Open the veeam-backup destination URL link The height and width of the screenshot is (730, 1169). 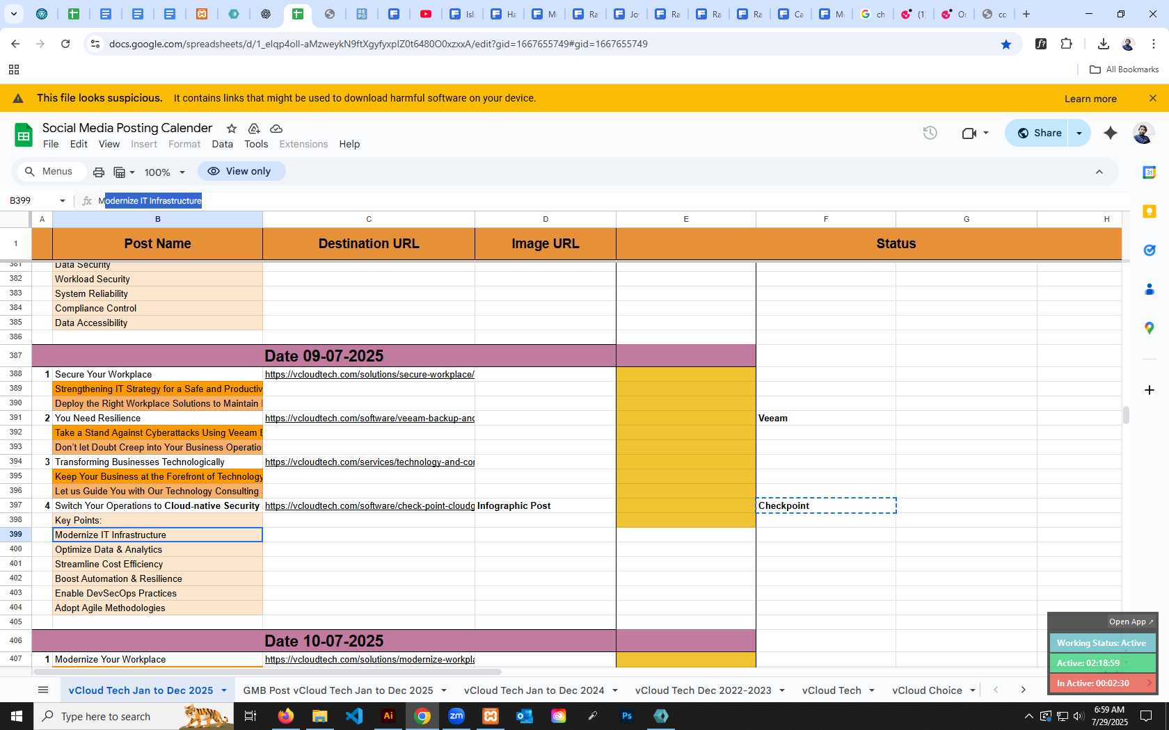click(x=369, y=418)
